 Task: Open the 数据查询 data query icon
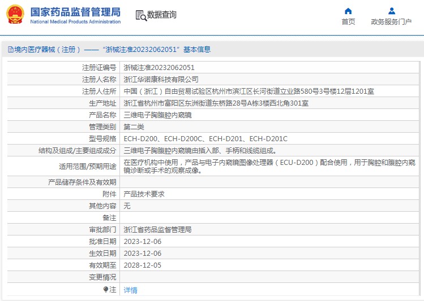click(x=141, y=15)
